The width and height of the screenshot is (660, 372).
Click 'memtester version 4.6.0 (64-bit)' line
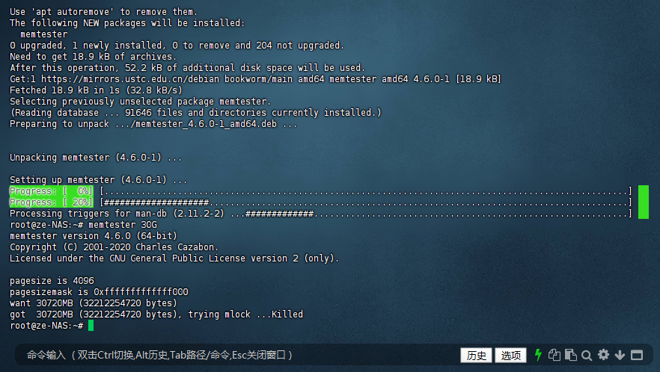pos(94,236)
